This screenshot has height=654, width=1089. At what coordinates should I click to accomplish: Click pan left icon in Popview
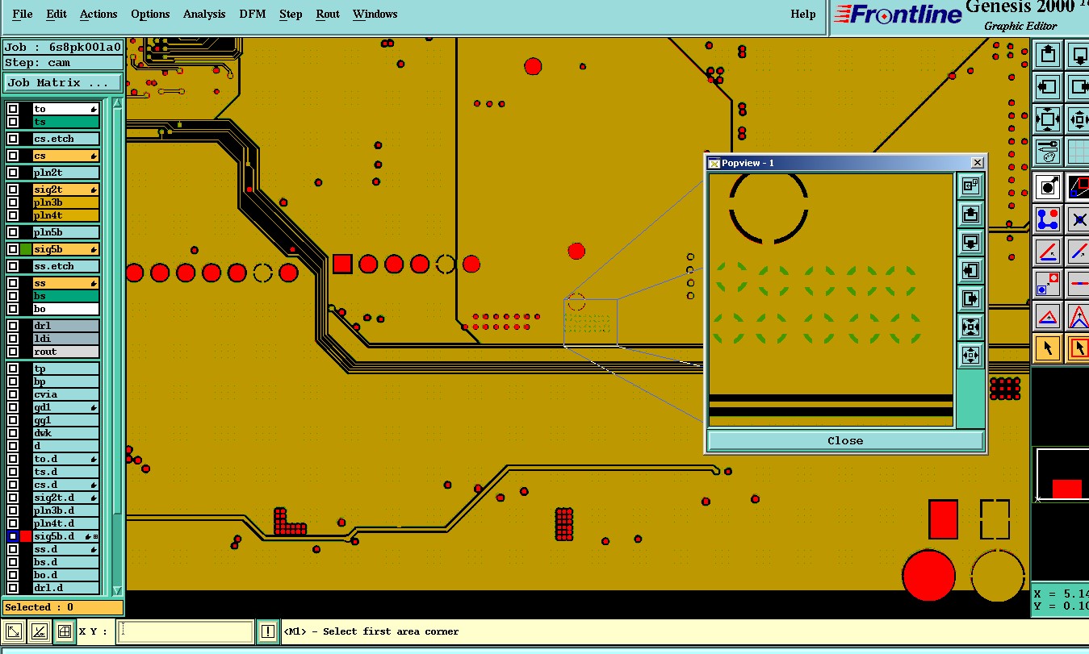point(970,271)
